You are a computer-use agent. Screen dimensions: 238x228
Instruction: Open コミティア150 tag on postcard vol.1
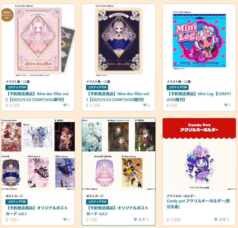pos(16,202)
